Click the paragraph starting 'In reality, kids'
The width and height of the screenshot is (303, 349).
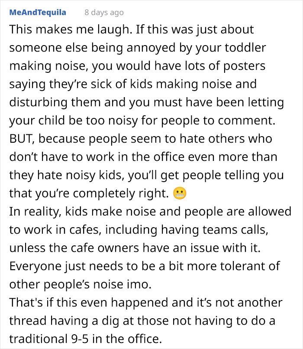pyautogui.click(x=150, y=229)
